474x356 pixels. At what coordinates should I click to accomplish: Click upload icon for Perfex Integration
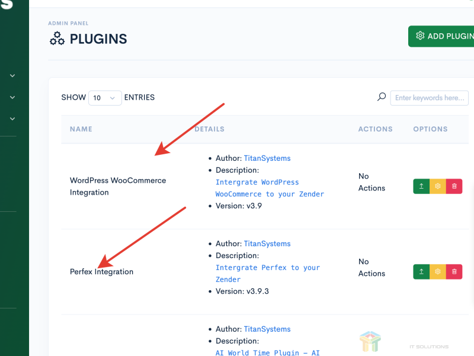pyautogui.click(x=421, y=272)
